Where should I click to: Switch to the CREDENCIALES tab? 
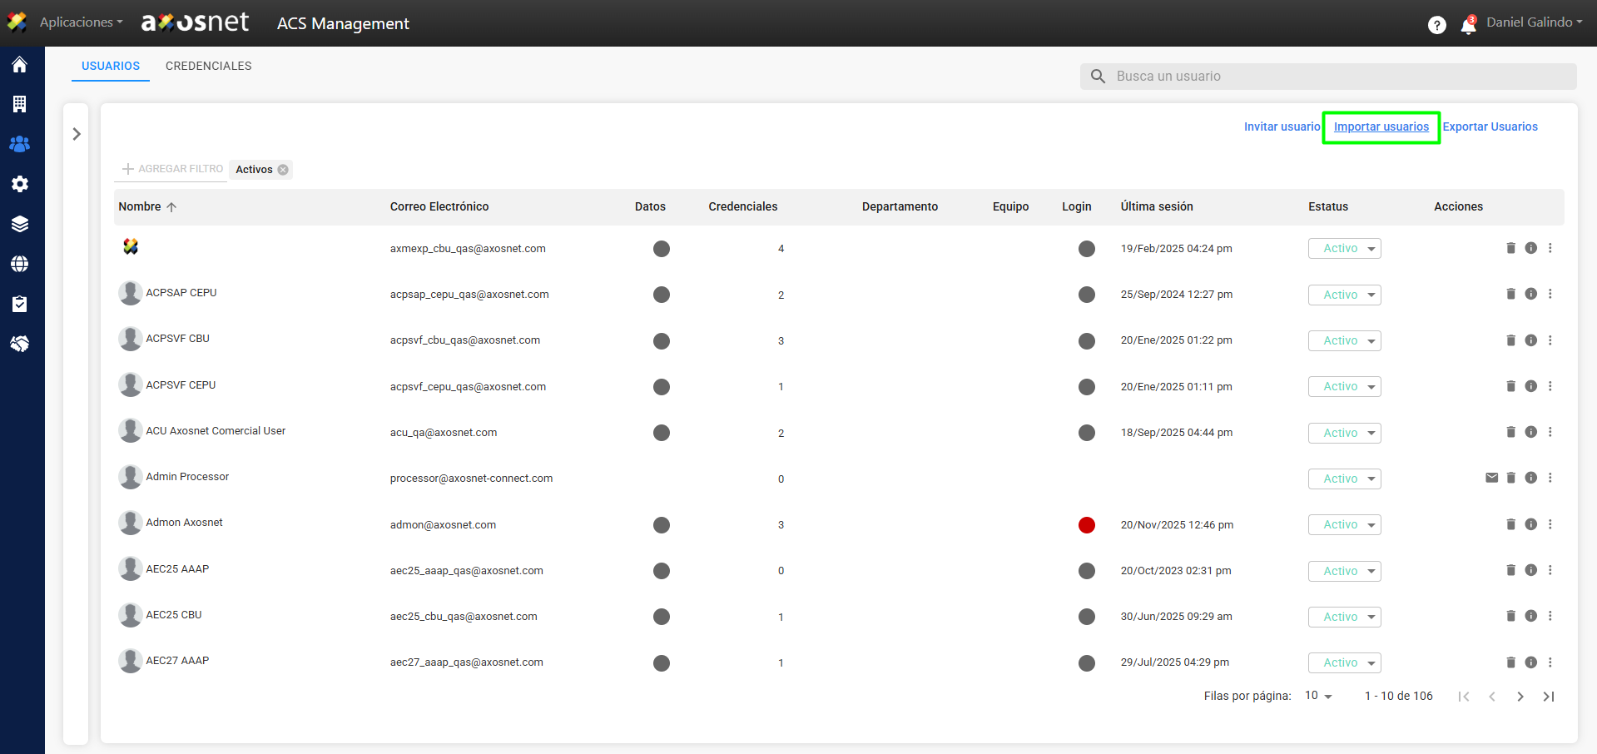(x=208, y=66)
